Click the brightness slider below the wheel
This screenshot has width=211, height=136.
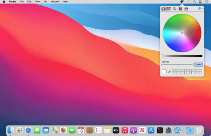(182, 56)
